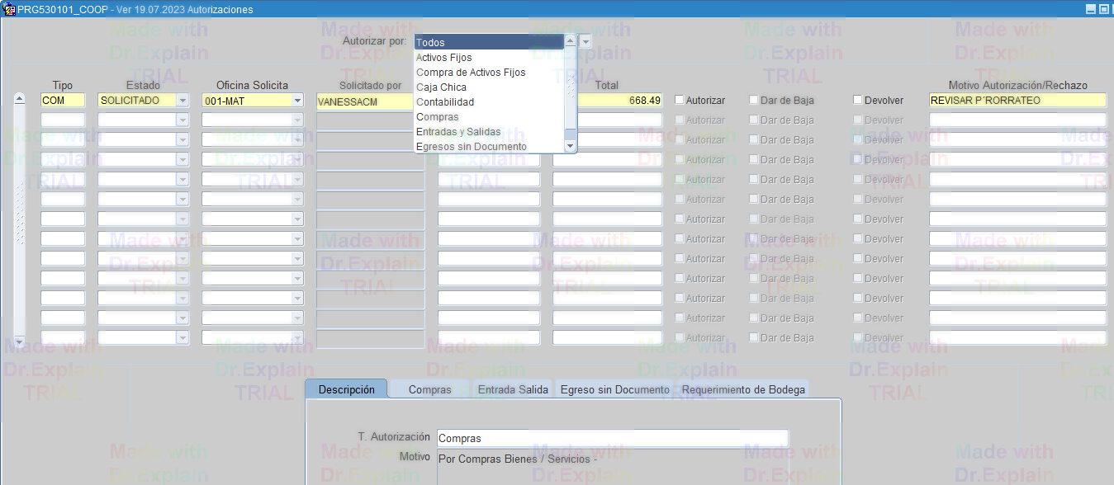Click the record scroll-down arrow at grid bottom-left

pyautogui.click(x=19, y=341)
